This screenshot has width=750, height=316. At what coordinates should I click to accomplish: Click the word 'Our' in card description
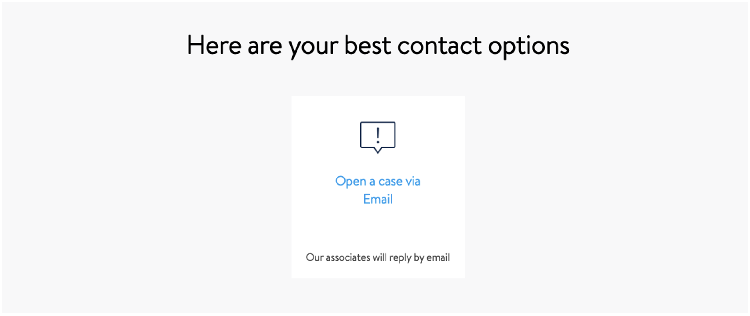[315, 257]
